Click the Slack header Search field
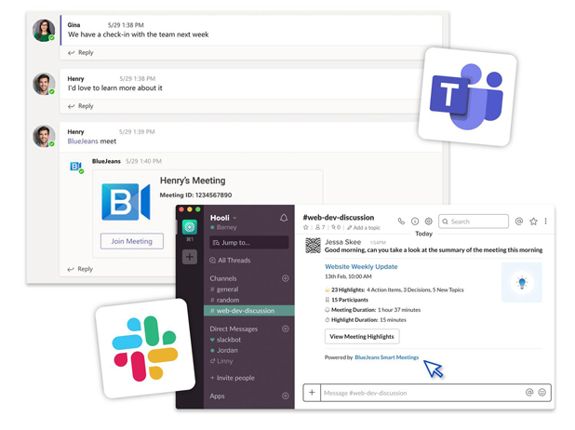 pyautogui.click(x=474, y=222)
